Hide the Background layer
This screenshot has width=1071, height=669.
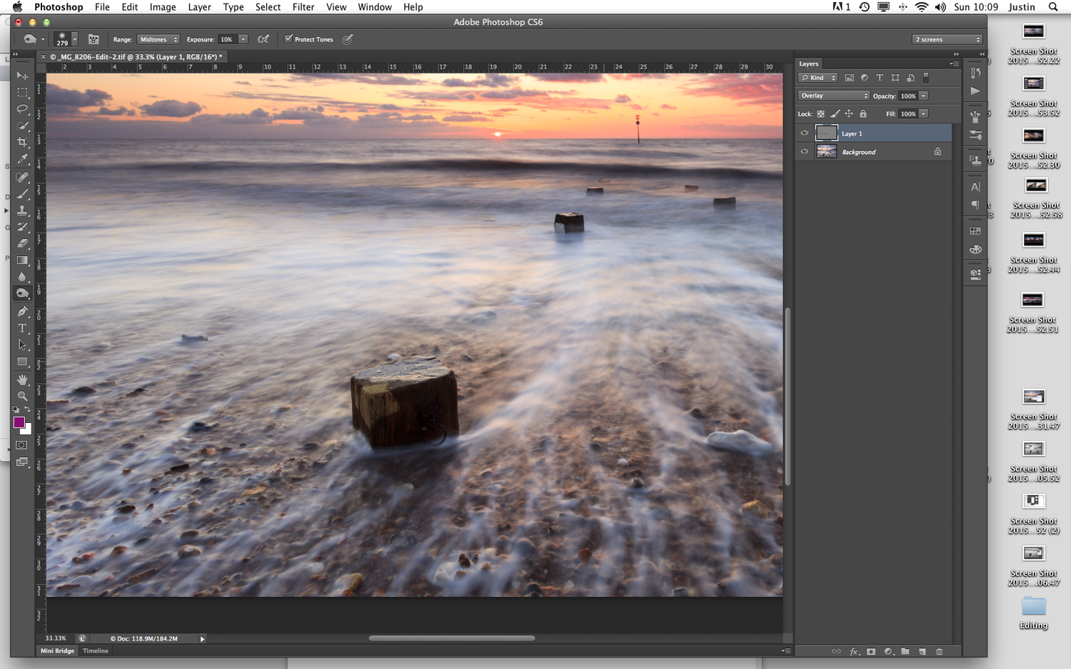coord(805,151)
